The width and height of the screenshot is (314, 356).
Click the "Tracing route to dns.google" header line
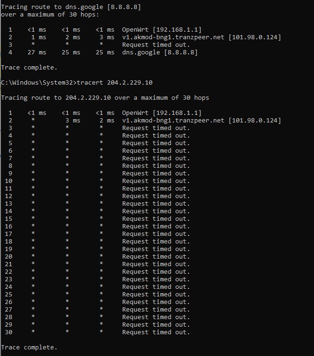point(71,7)
